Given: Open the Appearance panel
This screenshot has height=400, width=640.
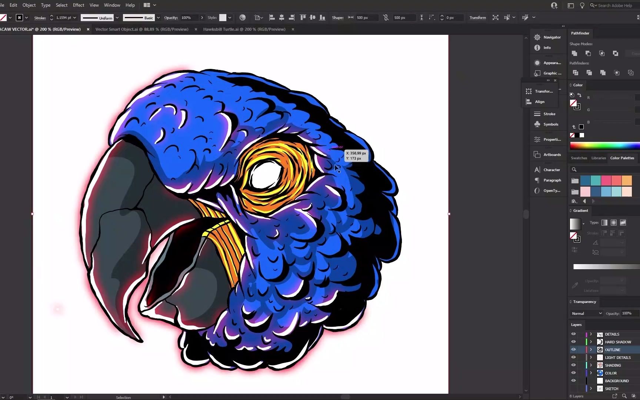Looking at the screenshot, I should 547,63.
